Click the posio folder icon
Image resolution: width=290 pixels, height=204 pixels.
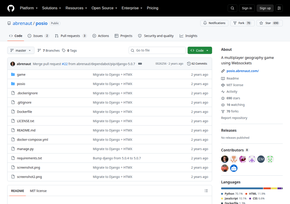(13, 84)
